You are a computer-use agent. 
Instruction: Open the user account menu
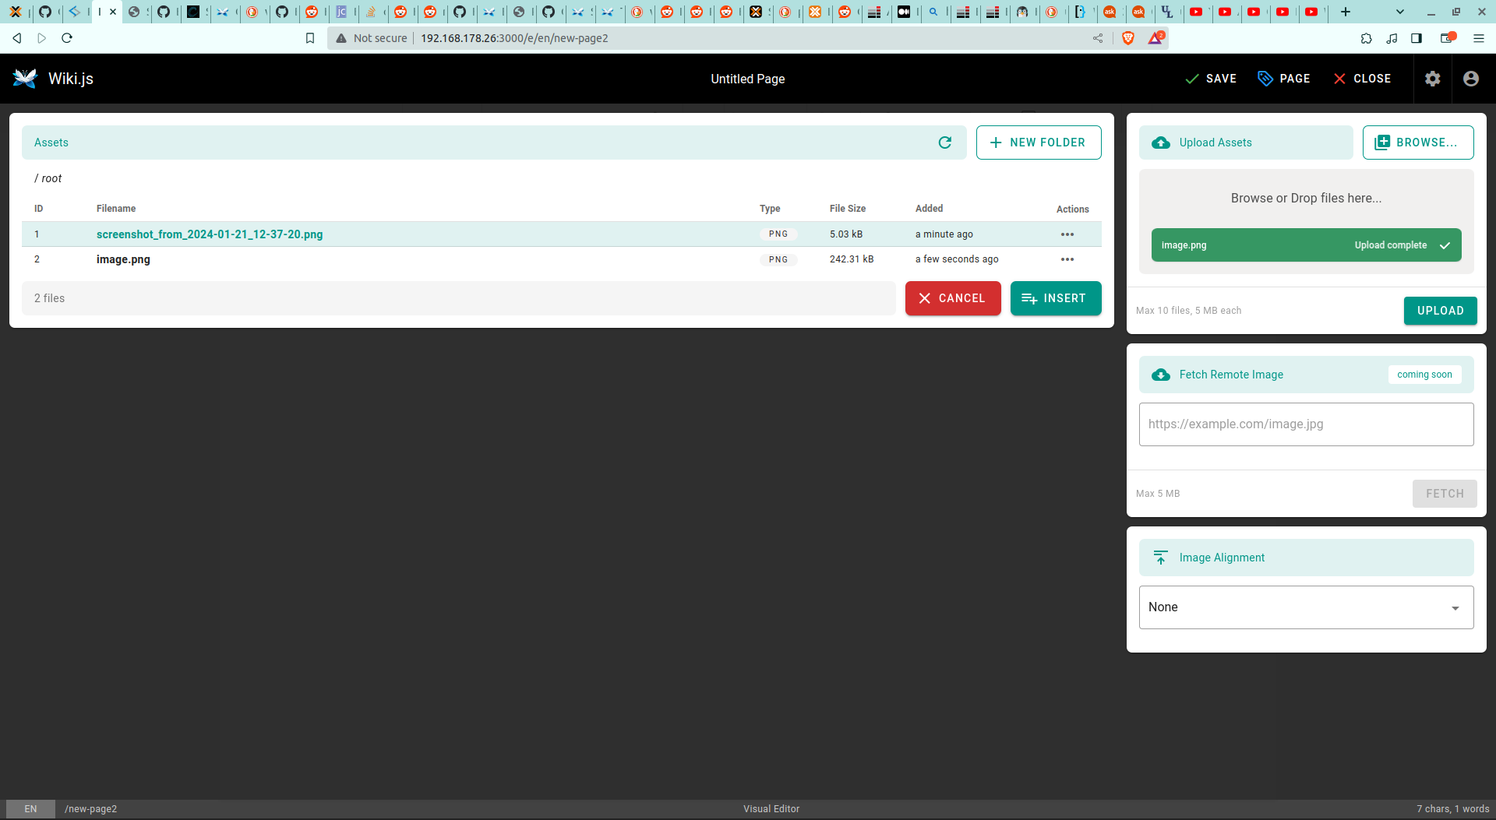pyautogui.click(x=1470, y=79)
